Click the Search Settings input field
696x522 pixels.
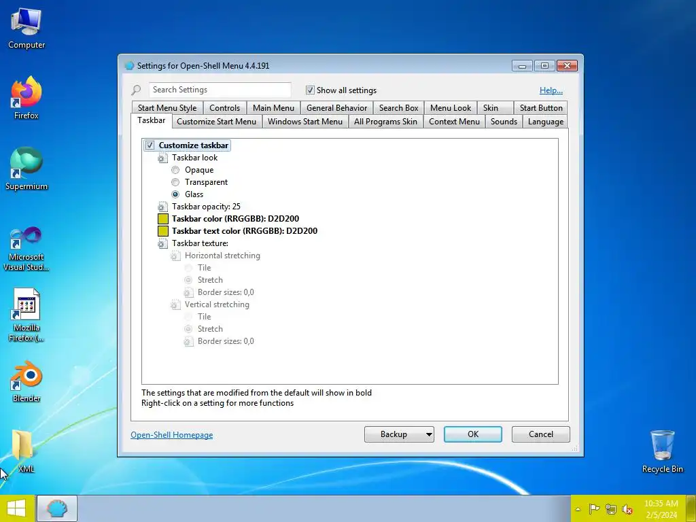point(220,90)
